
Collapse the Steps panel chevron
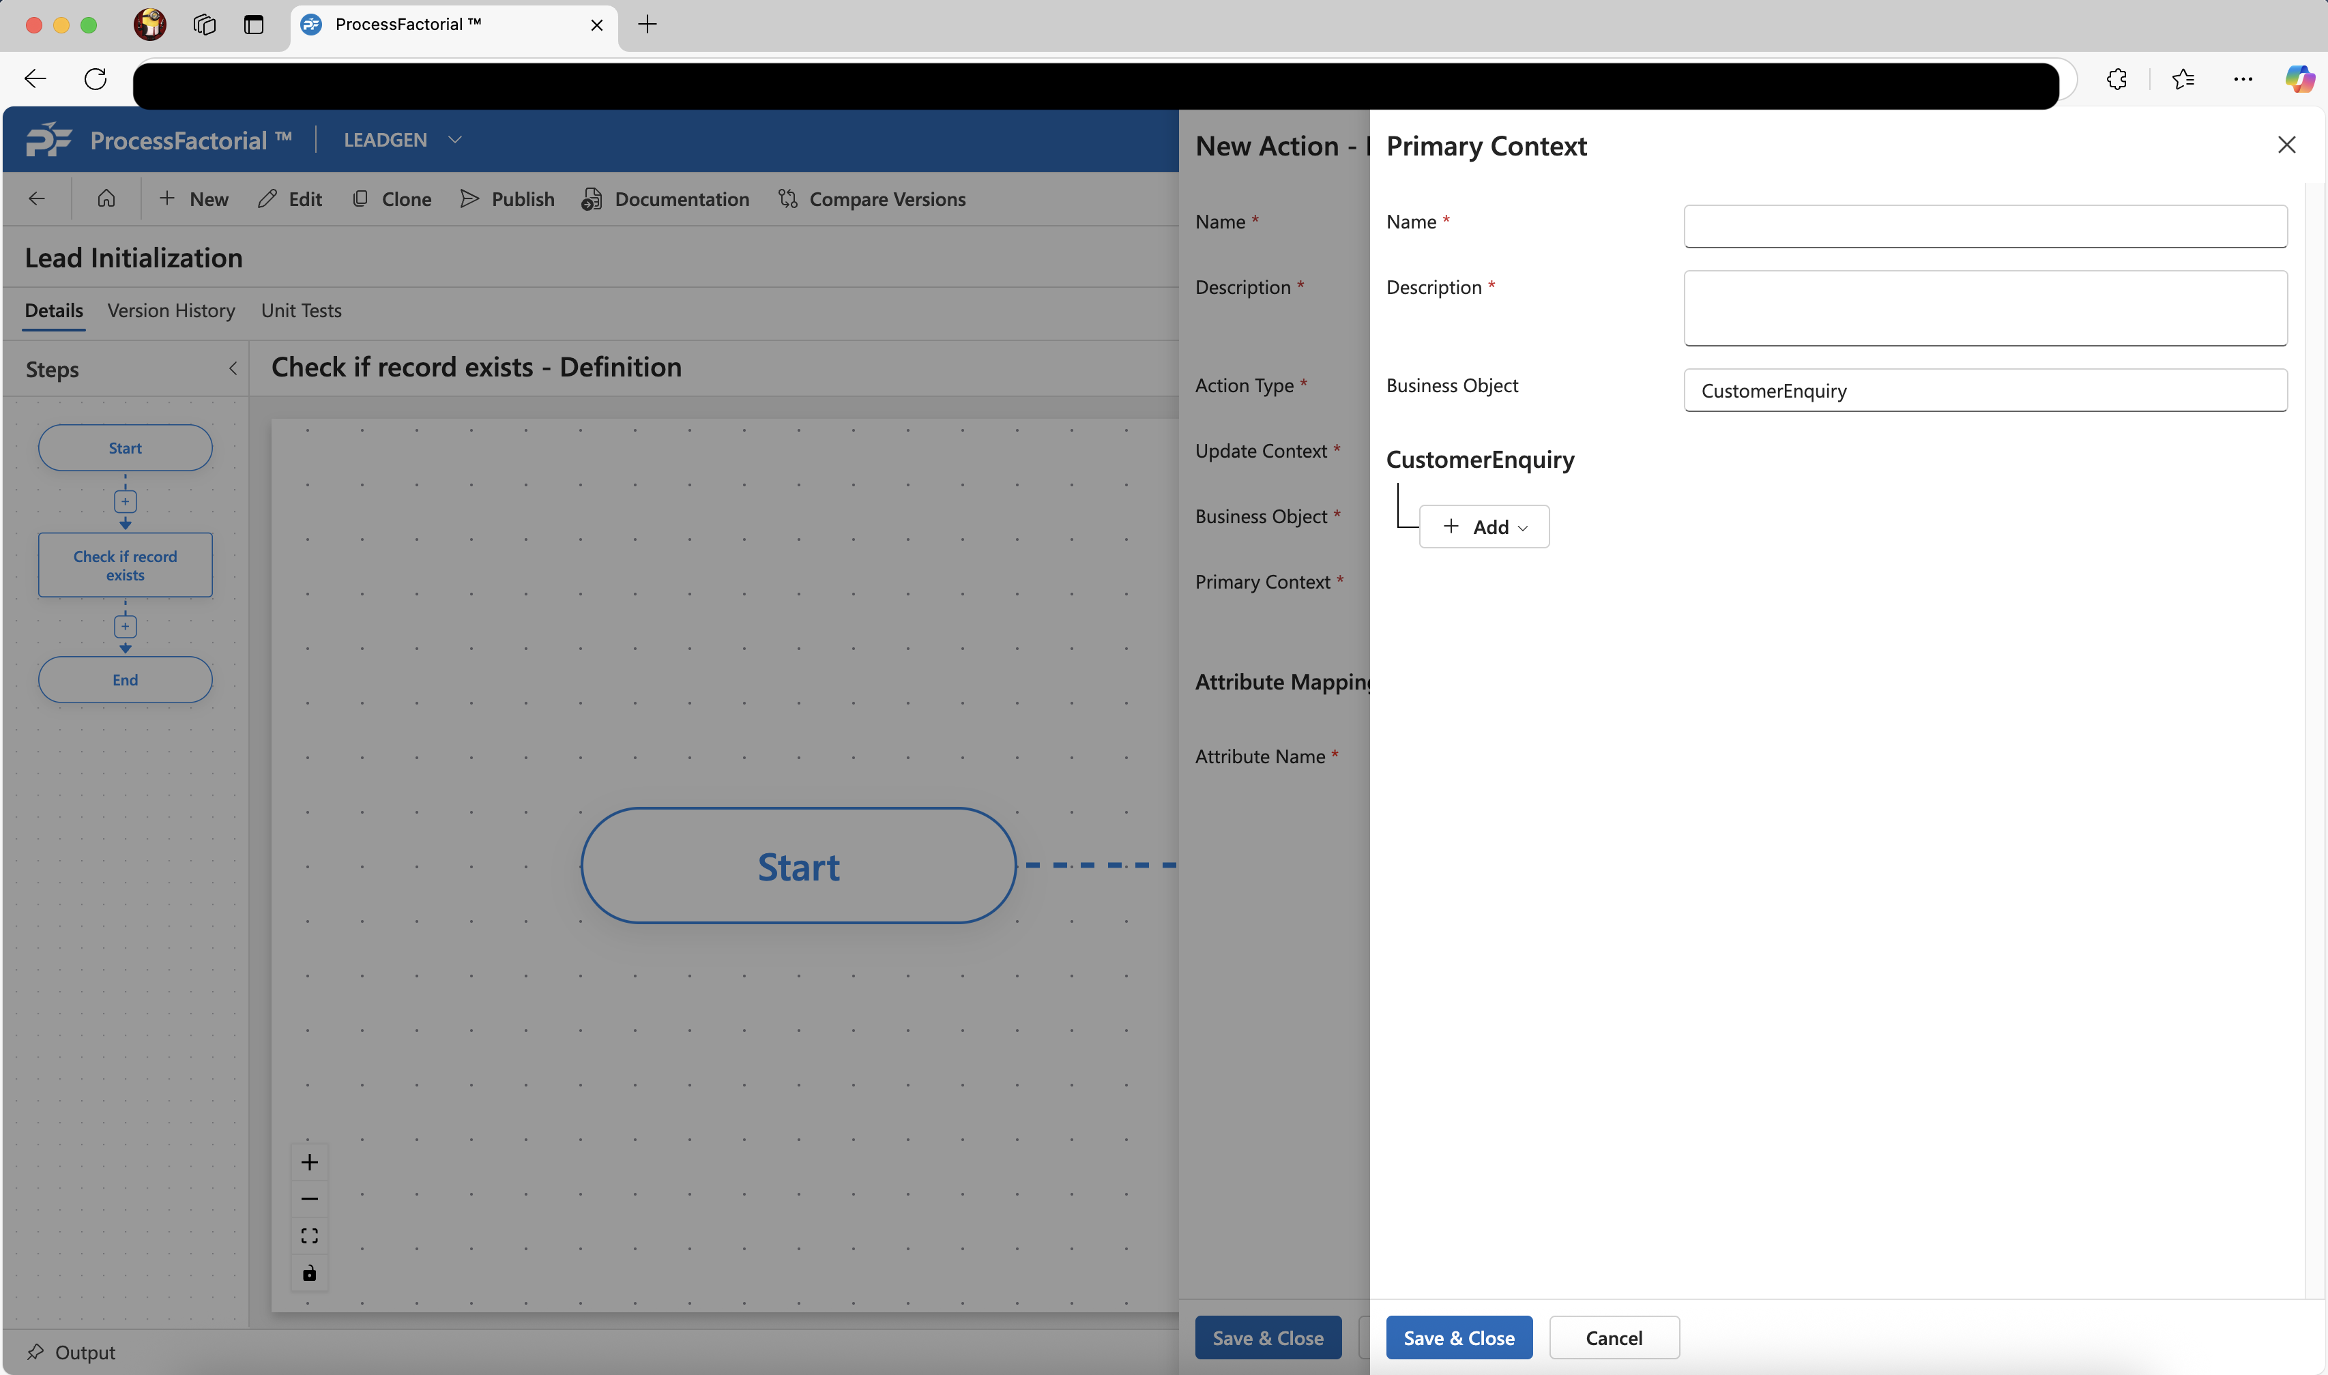tap(233, 369)
